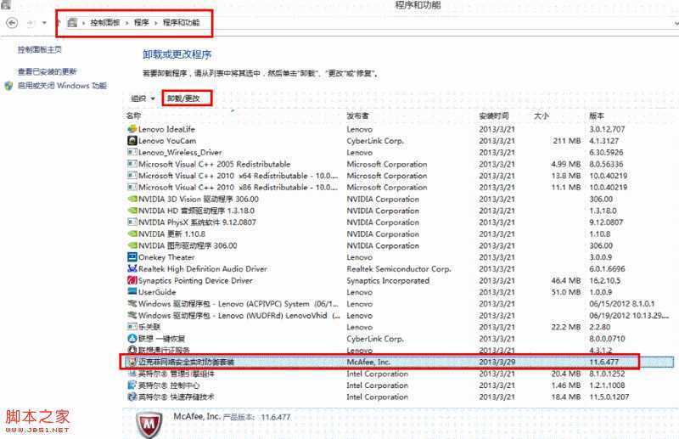Click the Lenovo_Wireless_Driver icon

point(132,153)
